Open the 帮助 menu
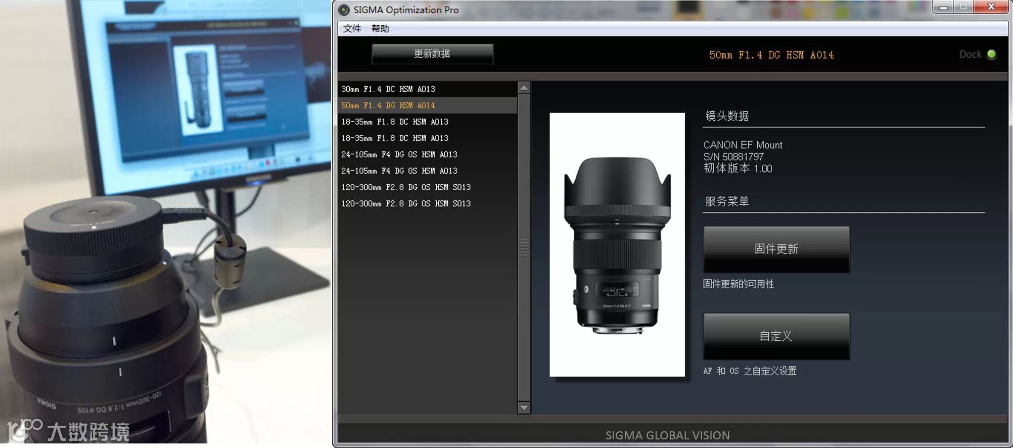The width and height of the screenshot is (1013, 448). 380,28
